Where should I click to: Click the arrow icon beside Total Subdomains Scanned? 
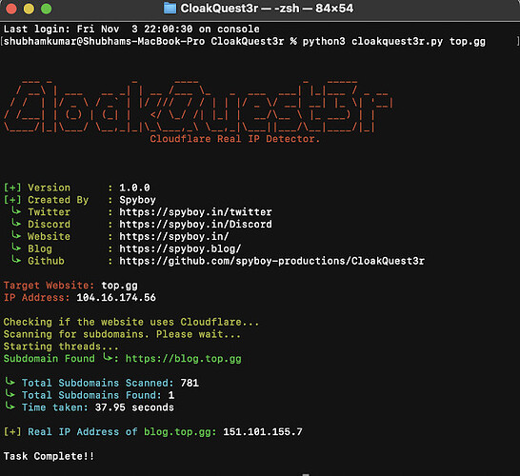(10, 382)
